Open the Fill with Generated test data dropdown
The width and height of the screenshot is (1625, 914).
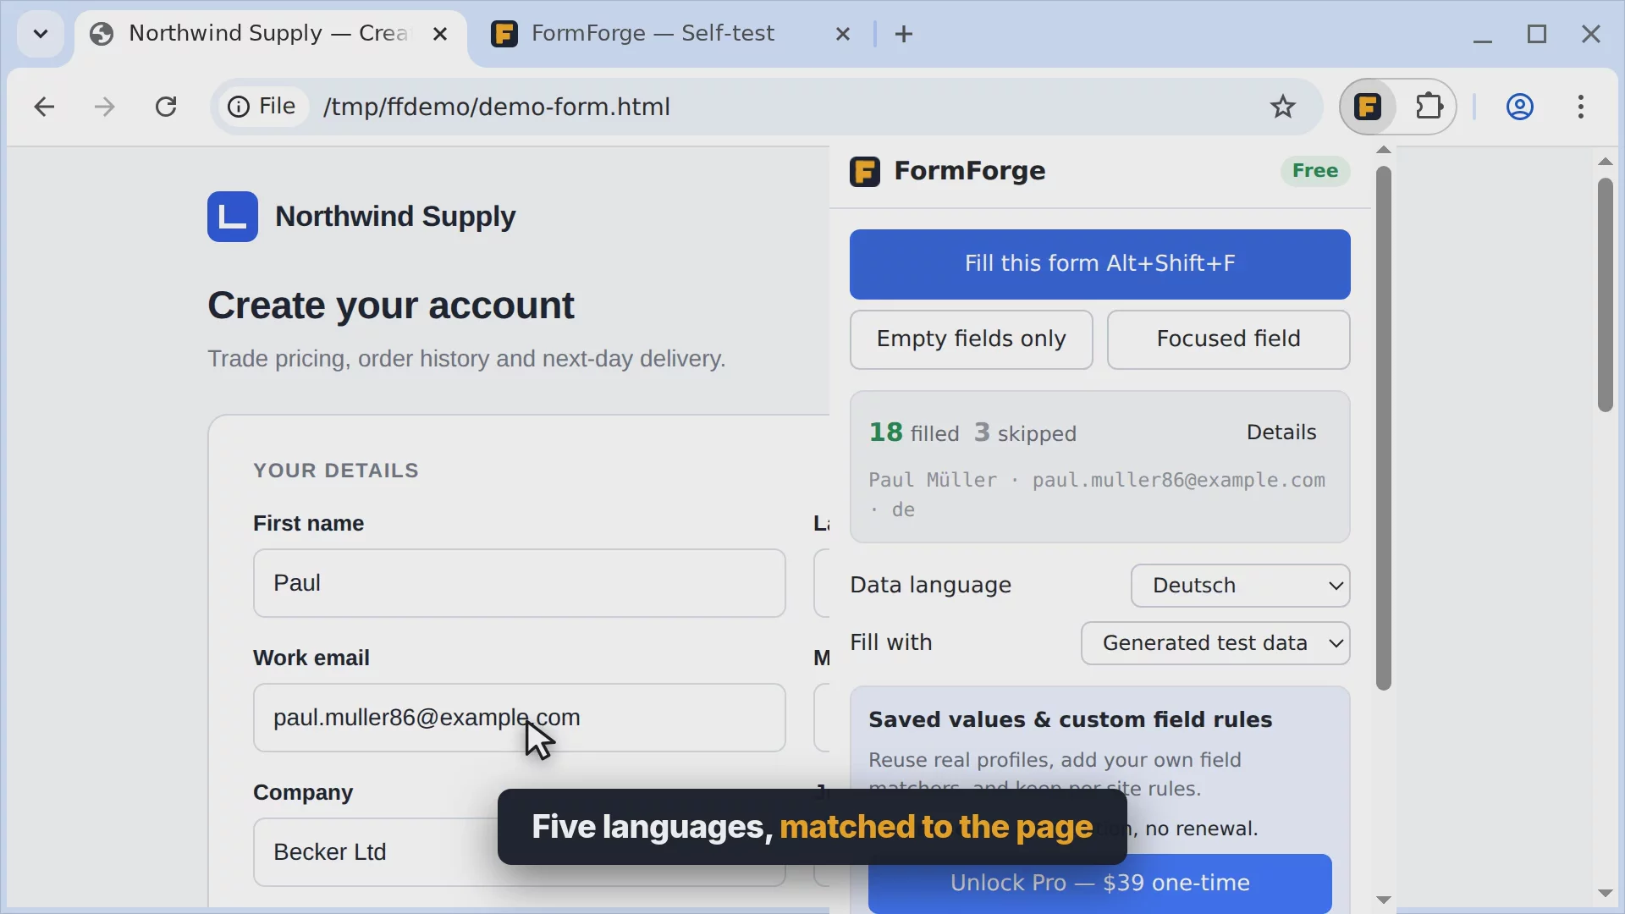[x=1215, y=643]
